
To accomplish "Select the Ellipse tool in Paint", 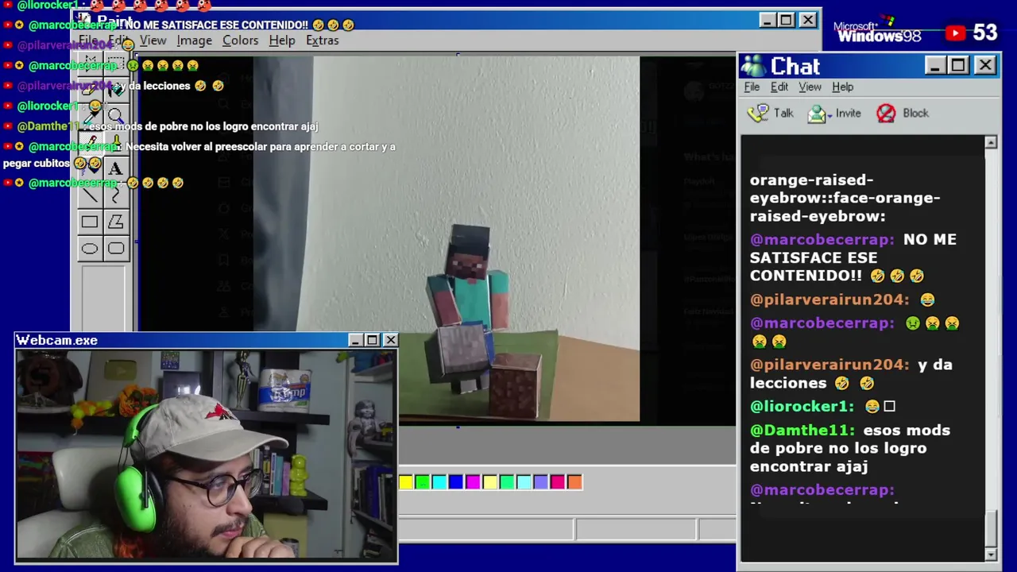I will point(90,249).
